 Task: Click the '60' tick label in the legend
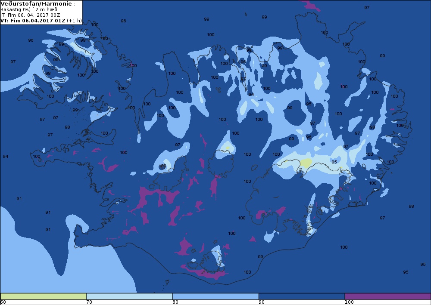[3, 302]
